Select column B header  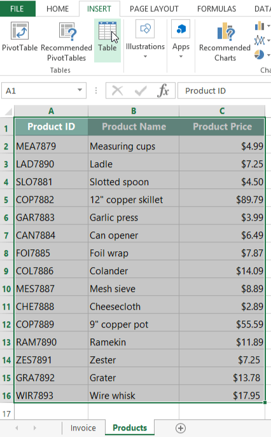(134, 111)
